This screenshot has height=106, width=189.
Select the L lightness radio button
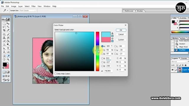[x=115, y=46]
